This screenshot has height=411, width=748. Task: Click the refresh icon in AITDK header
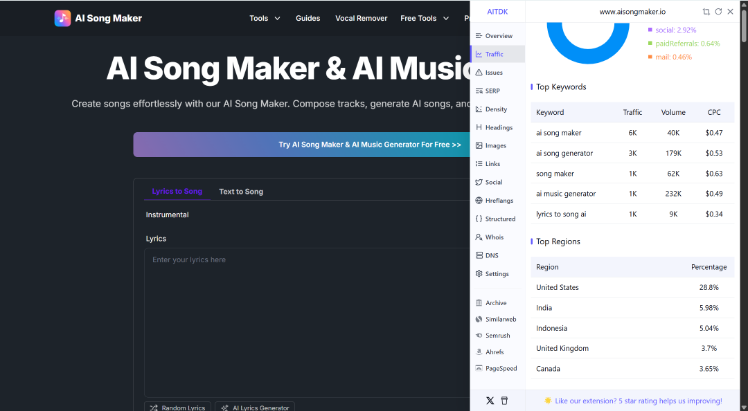[x=718, y=12]
